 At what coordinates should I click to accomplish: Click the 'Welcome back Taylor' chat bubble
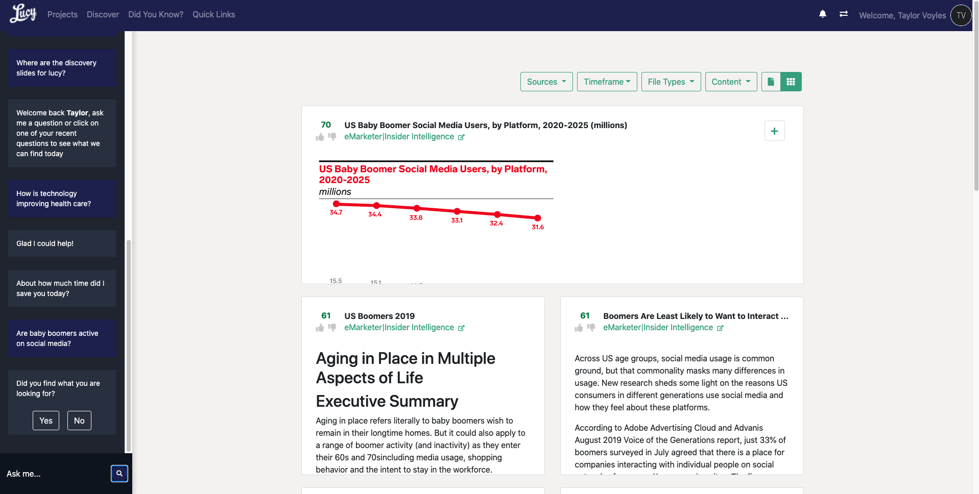62,133
